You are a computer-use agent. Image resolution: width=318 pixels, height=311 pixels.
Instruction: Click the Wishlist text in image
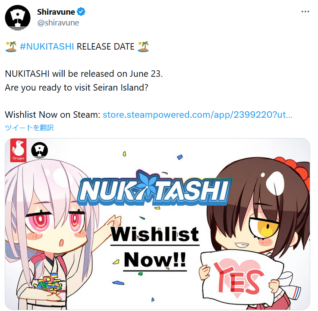pos(155,235)
